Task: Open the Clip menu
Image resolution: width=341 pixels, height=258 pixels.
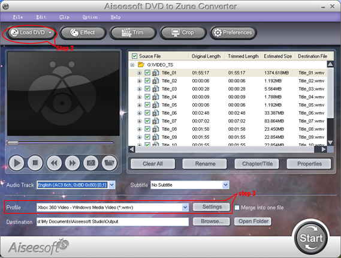Action: pos(64,17)
